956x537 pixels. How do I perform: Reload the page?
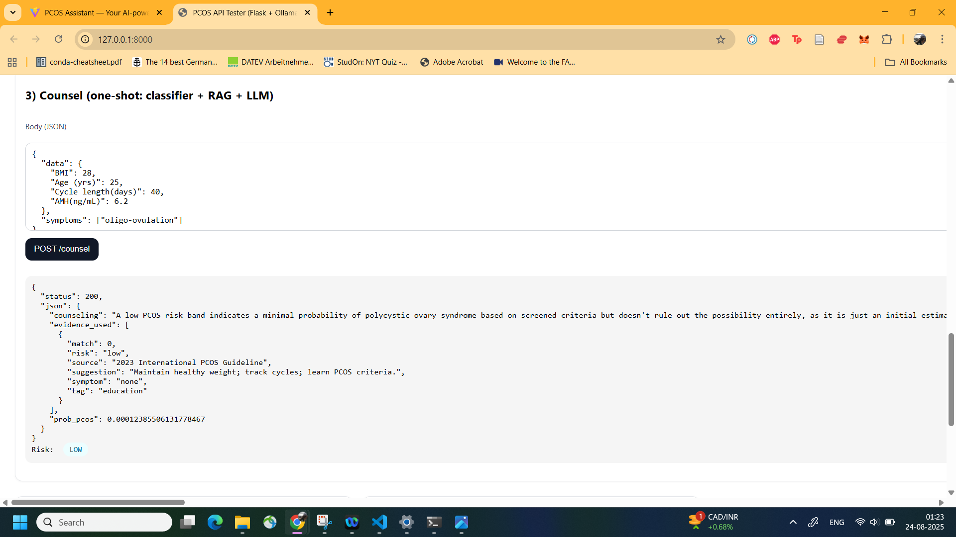tap(59, 39)
